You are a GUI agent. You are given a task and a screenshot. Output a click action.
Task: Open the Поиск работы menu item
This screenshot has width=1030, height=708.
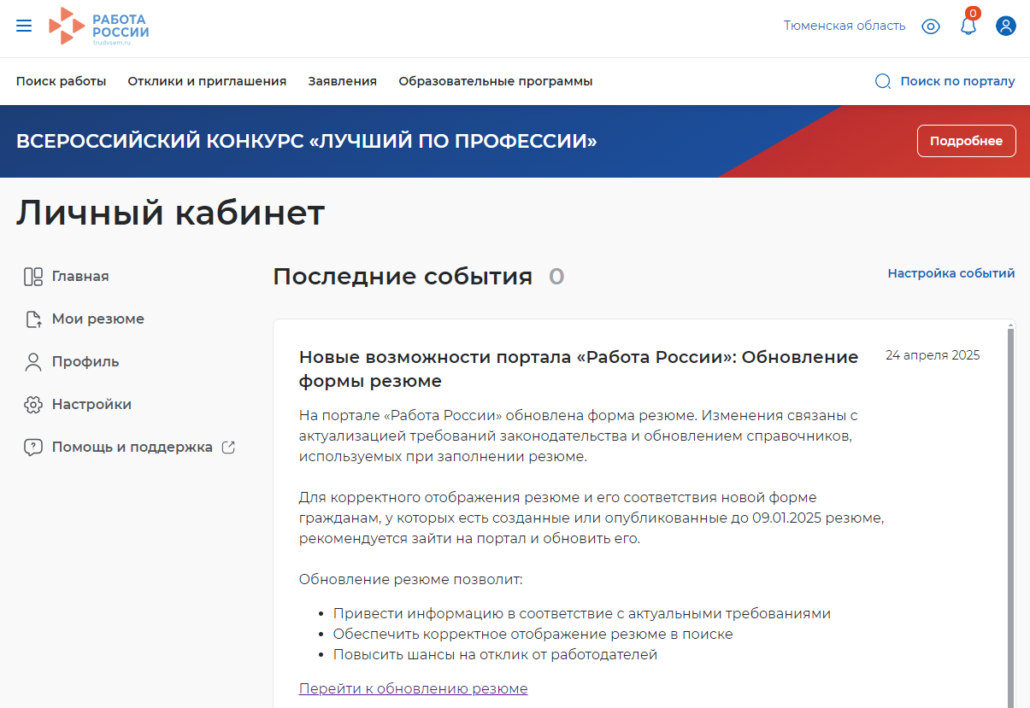[x=61, y=81]
